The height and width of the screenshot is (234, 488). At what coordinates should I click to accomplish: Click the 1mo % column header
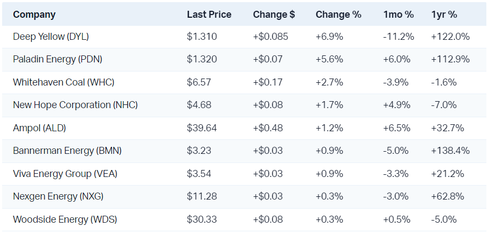click(399, 15)
